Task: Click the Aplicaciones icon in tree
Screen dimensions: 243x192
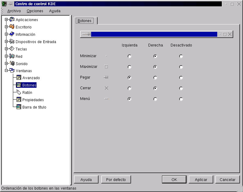Action: pos(12,20)
